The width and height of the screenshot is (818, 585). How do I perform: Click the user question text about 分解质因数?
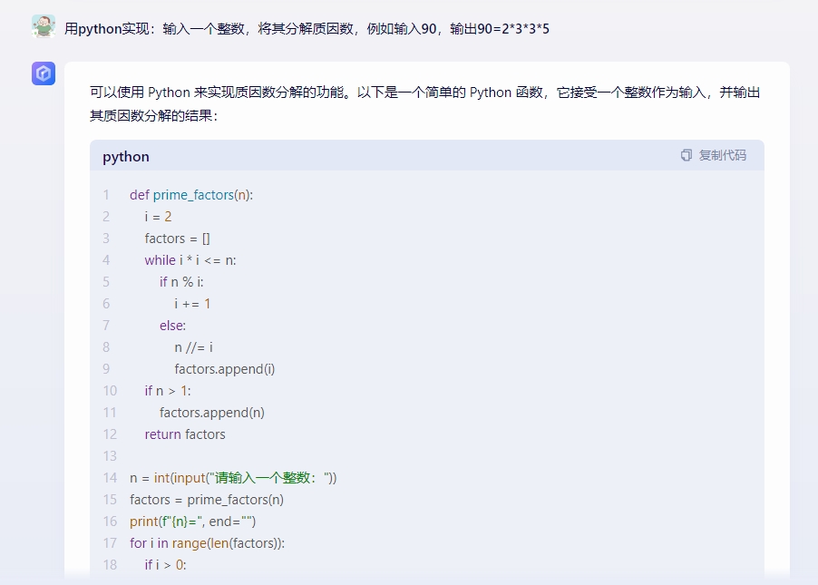(307, 29)
